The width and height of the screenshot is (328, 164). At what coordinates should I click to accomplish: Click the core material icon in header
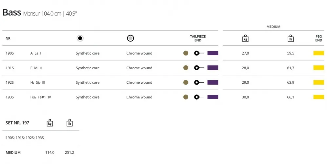[x=80, y=38]
